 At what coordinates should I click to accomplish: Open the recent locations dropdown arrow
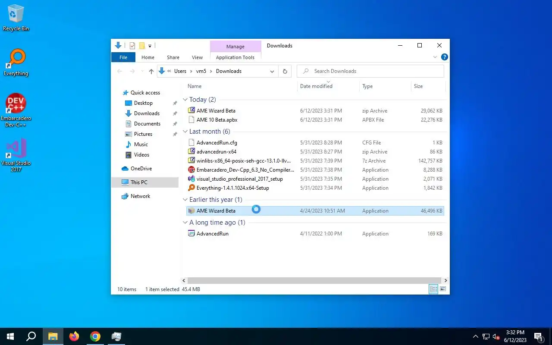(142, 71)
